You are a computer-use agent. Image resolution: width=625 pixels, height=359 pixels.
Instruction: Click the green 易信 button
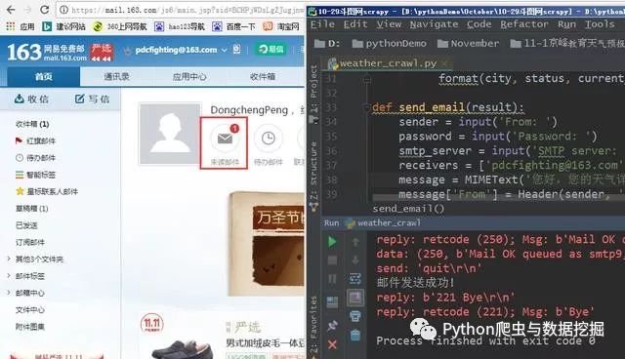(271, 50)
